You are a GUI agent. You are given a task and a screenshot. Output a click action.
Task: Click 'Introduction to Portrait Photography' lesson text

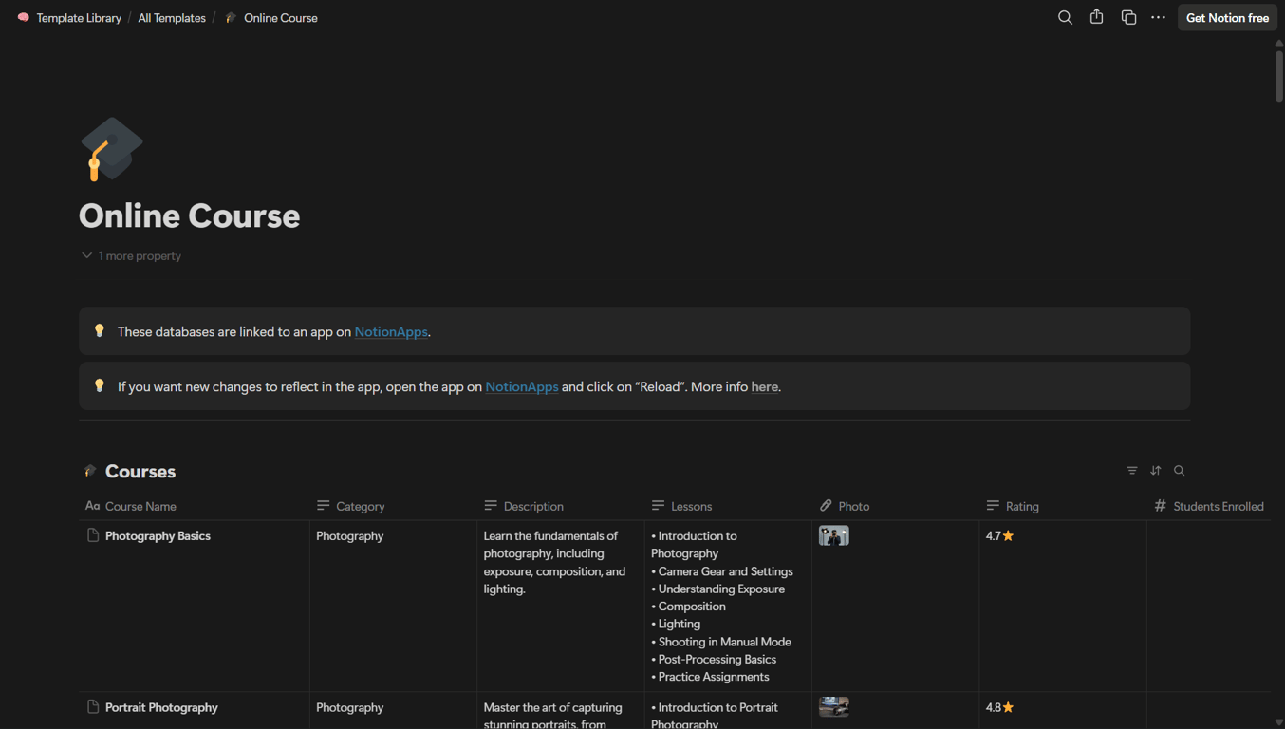(715, 714)
